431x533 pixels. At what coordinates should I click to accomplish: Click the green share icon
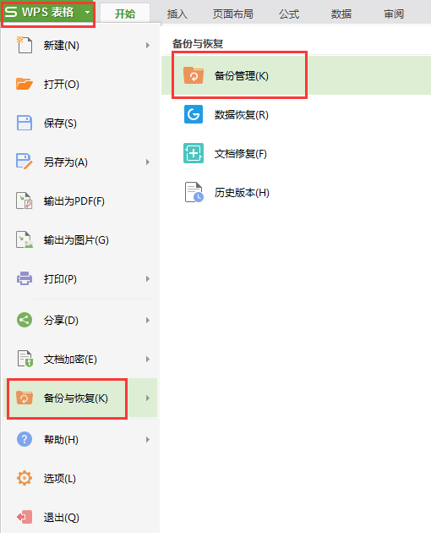pyautogui.click(x=25, y=320)
